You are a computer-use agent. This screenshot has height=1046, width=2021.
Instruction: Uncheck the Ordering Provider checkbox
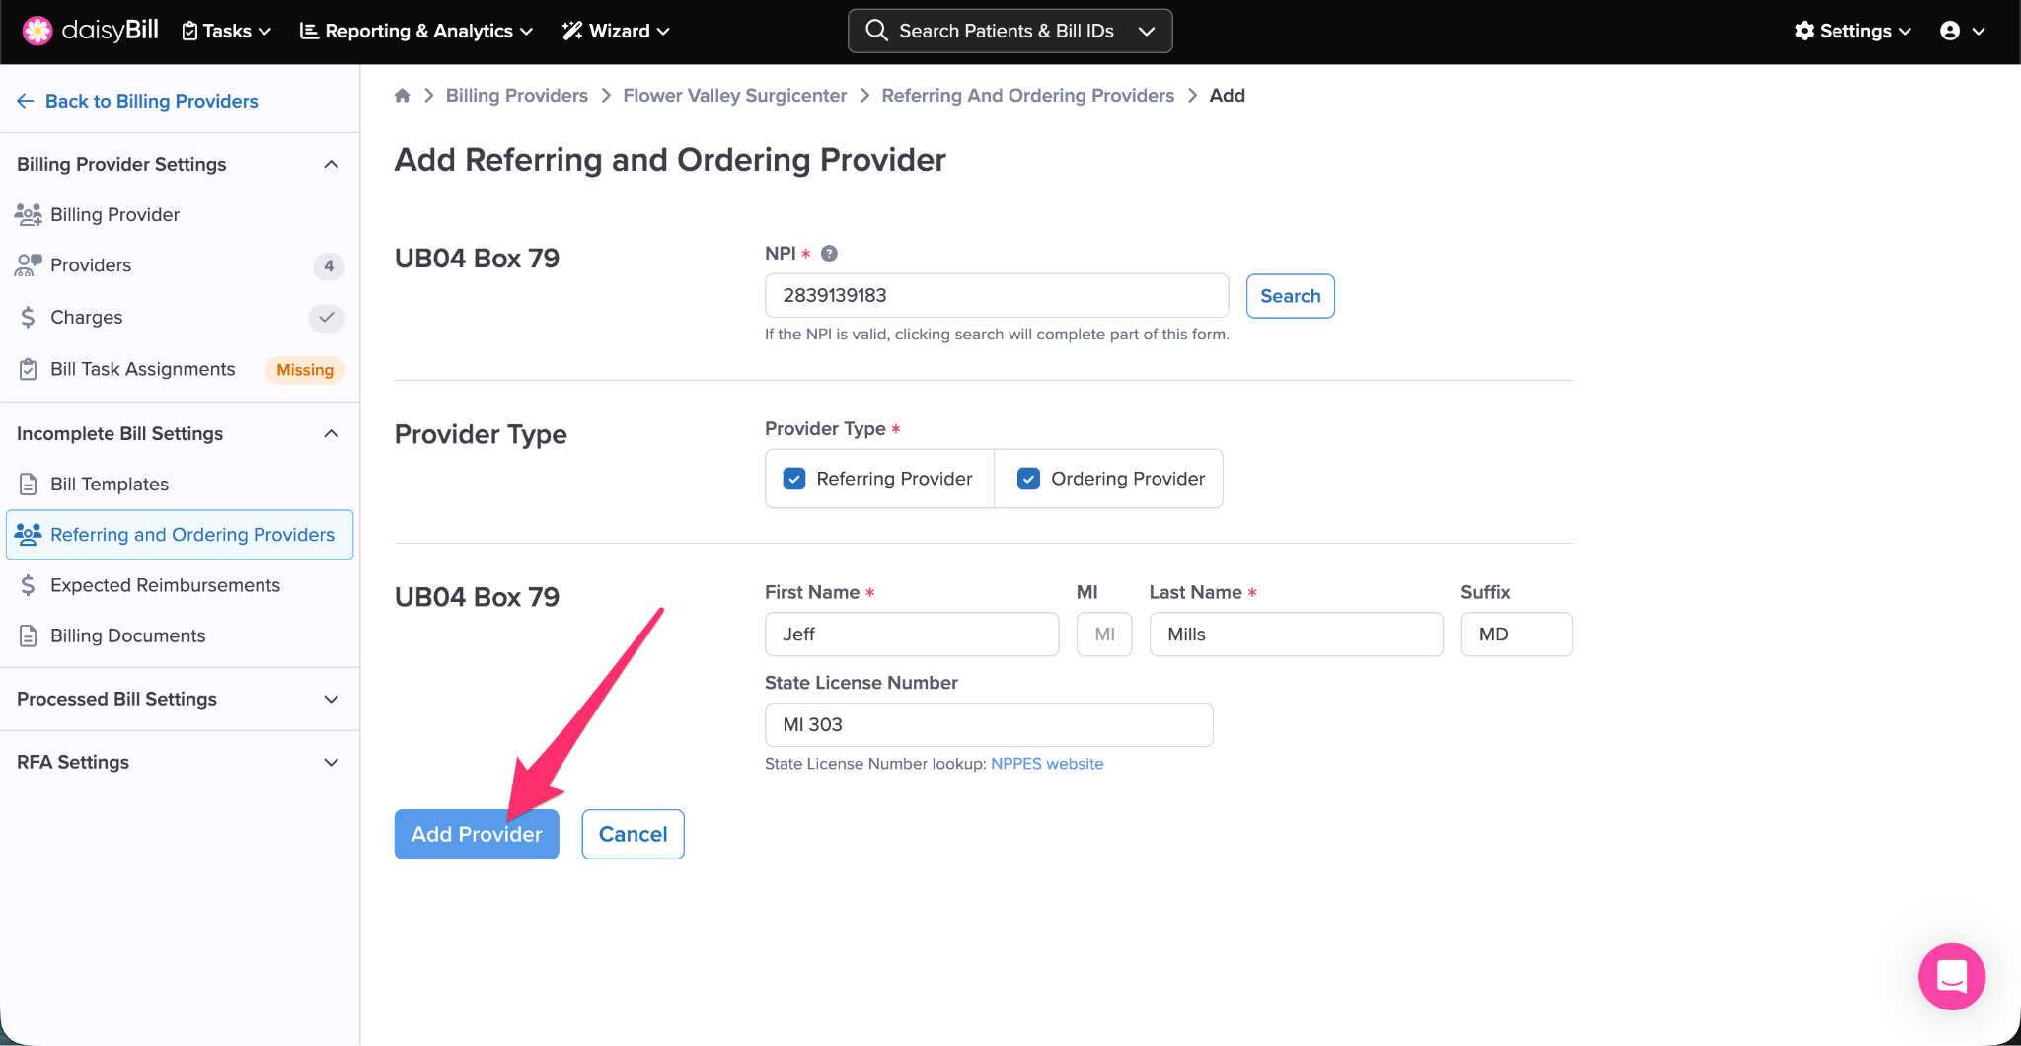click(1028, 479)
